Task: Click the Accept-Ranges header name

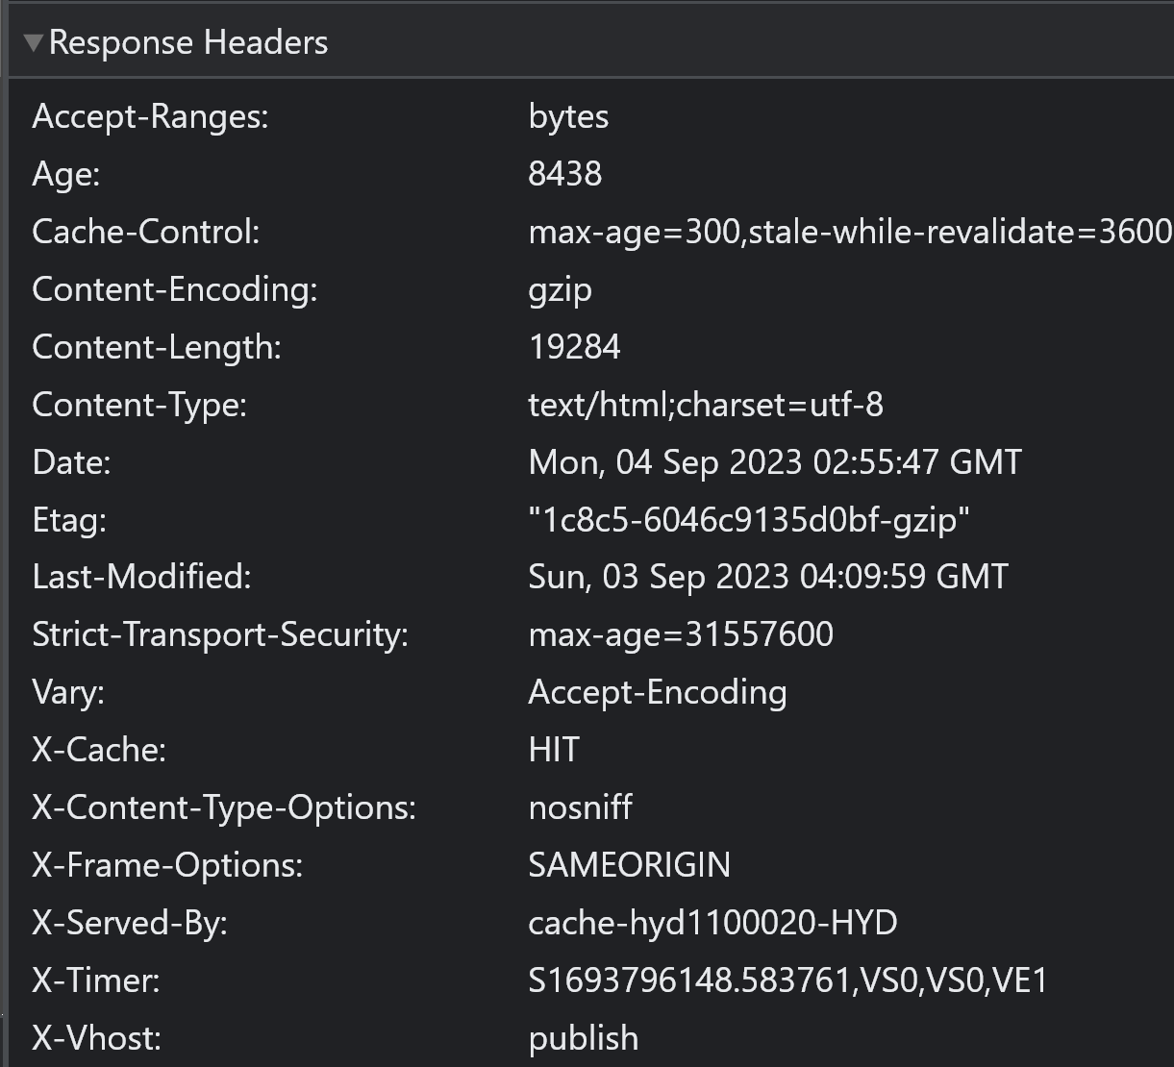Action: (149, 116)
